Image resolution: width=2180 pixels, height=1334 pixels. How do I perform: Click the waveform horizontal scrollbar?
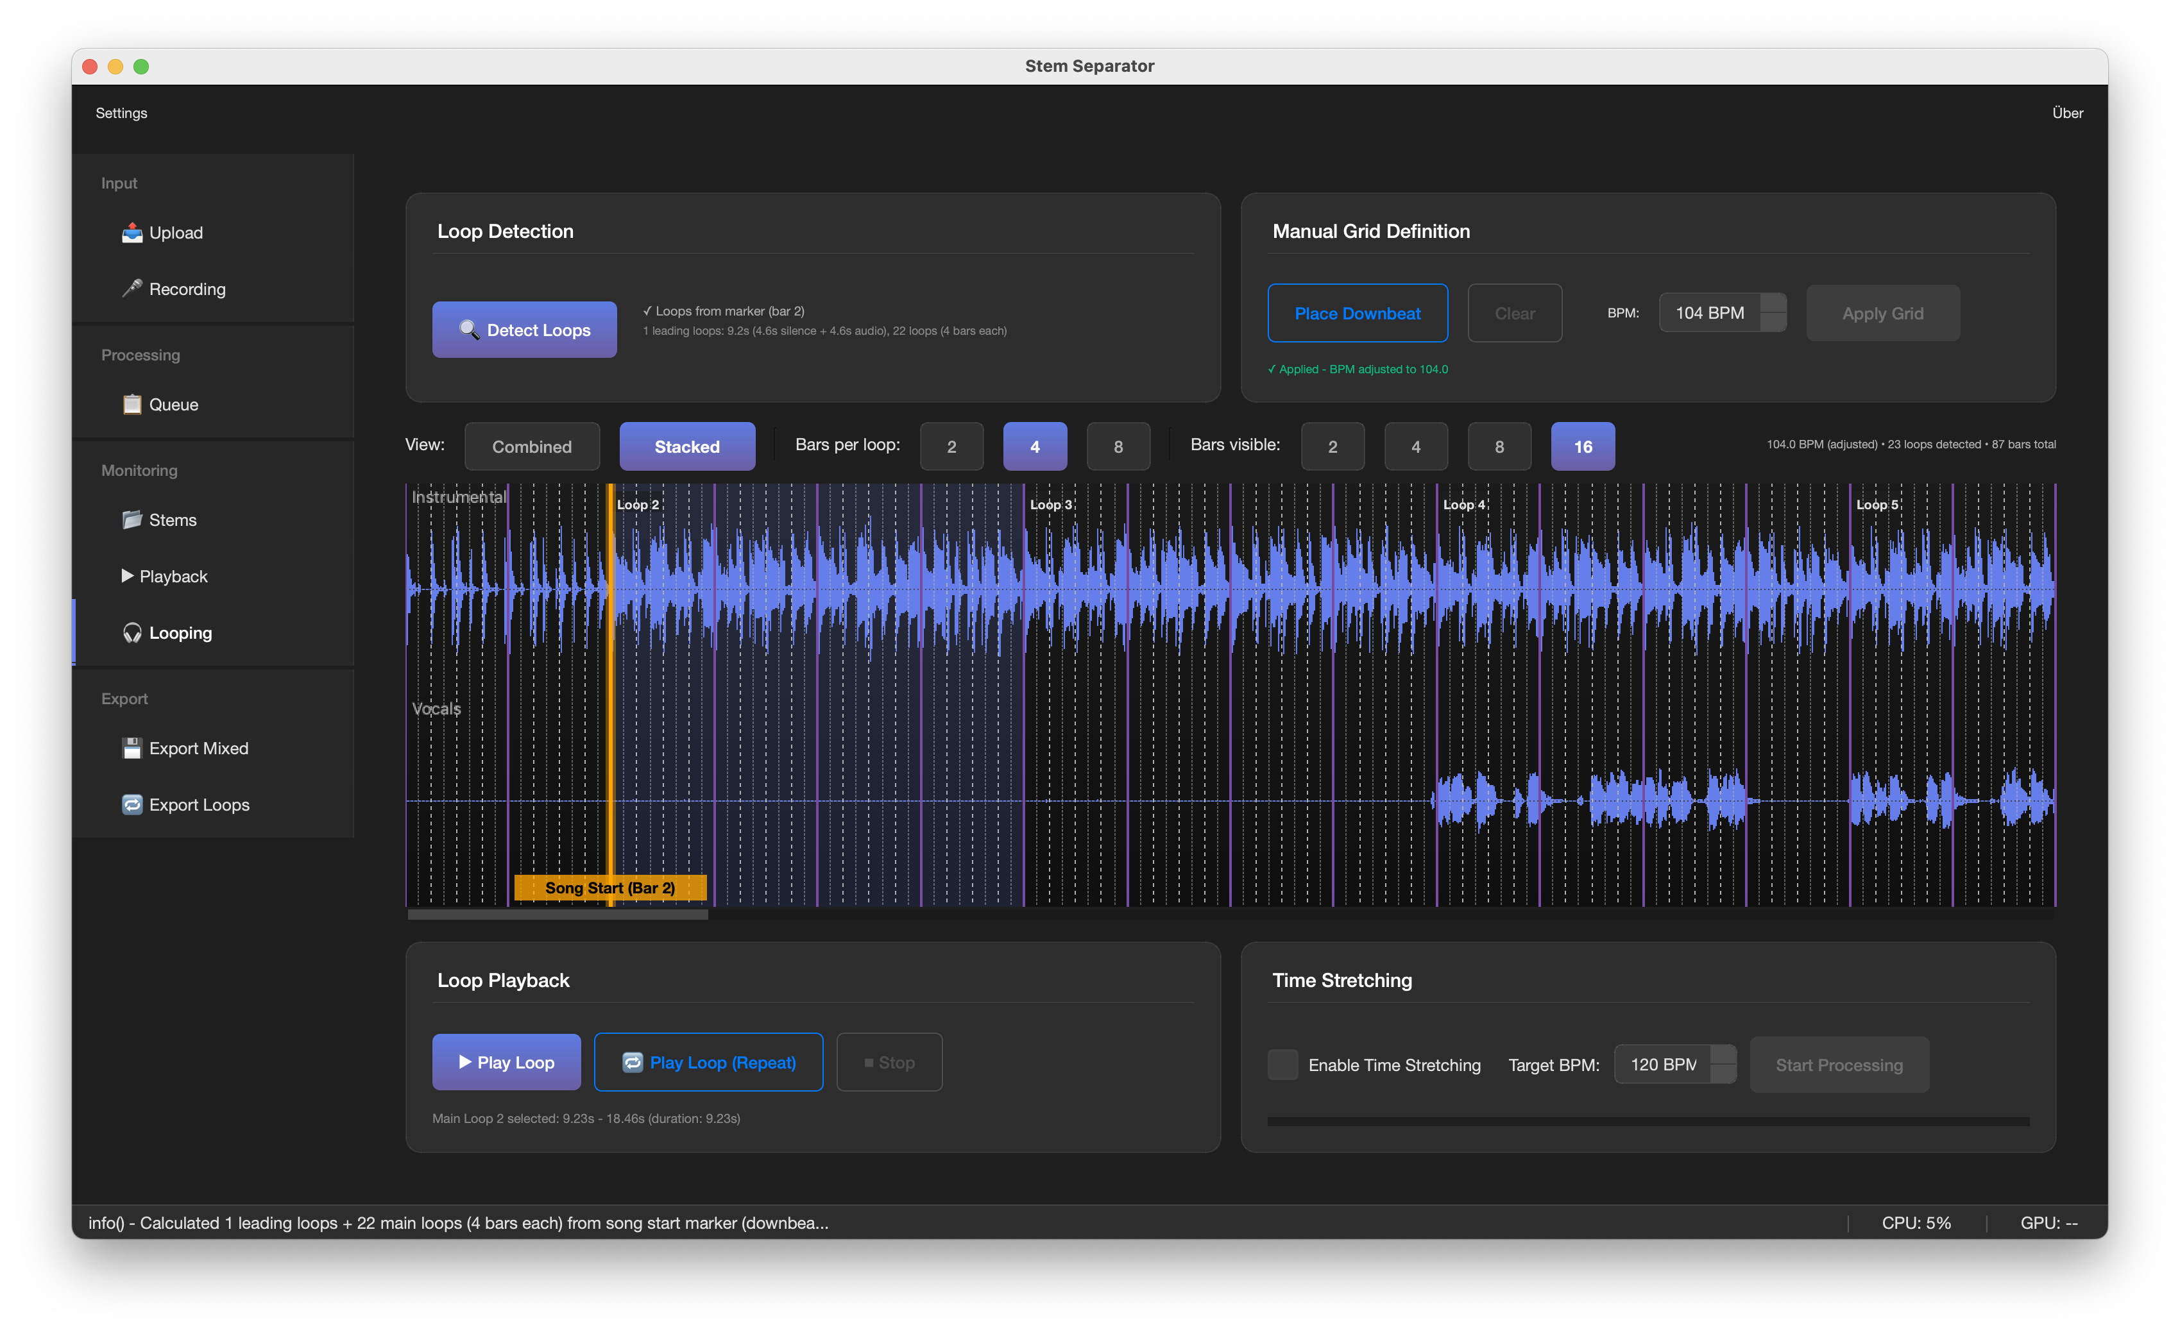[x=558, y=915]
